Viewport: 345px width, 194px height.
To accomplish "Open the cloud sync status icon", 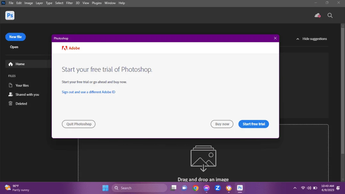I will coord(318,15).
